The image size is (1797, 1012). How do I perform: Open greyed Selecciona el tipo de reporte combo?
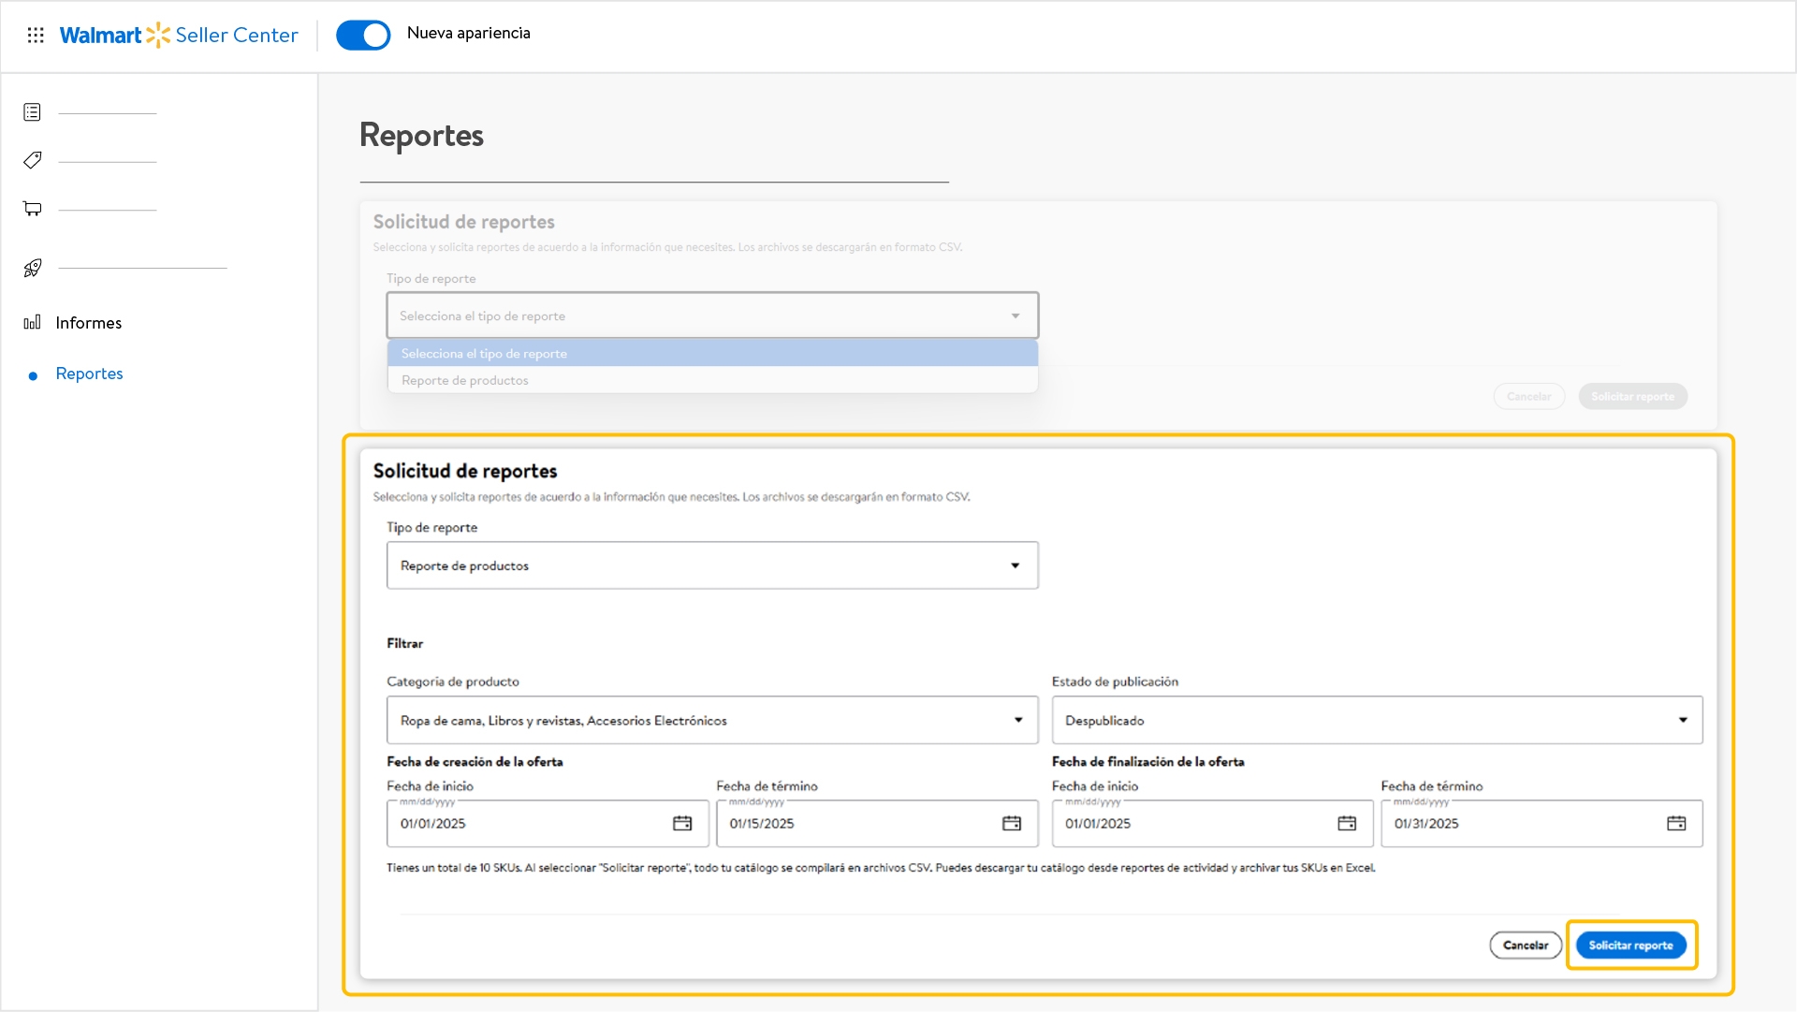712,315
